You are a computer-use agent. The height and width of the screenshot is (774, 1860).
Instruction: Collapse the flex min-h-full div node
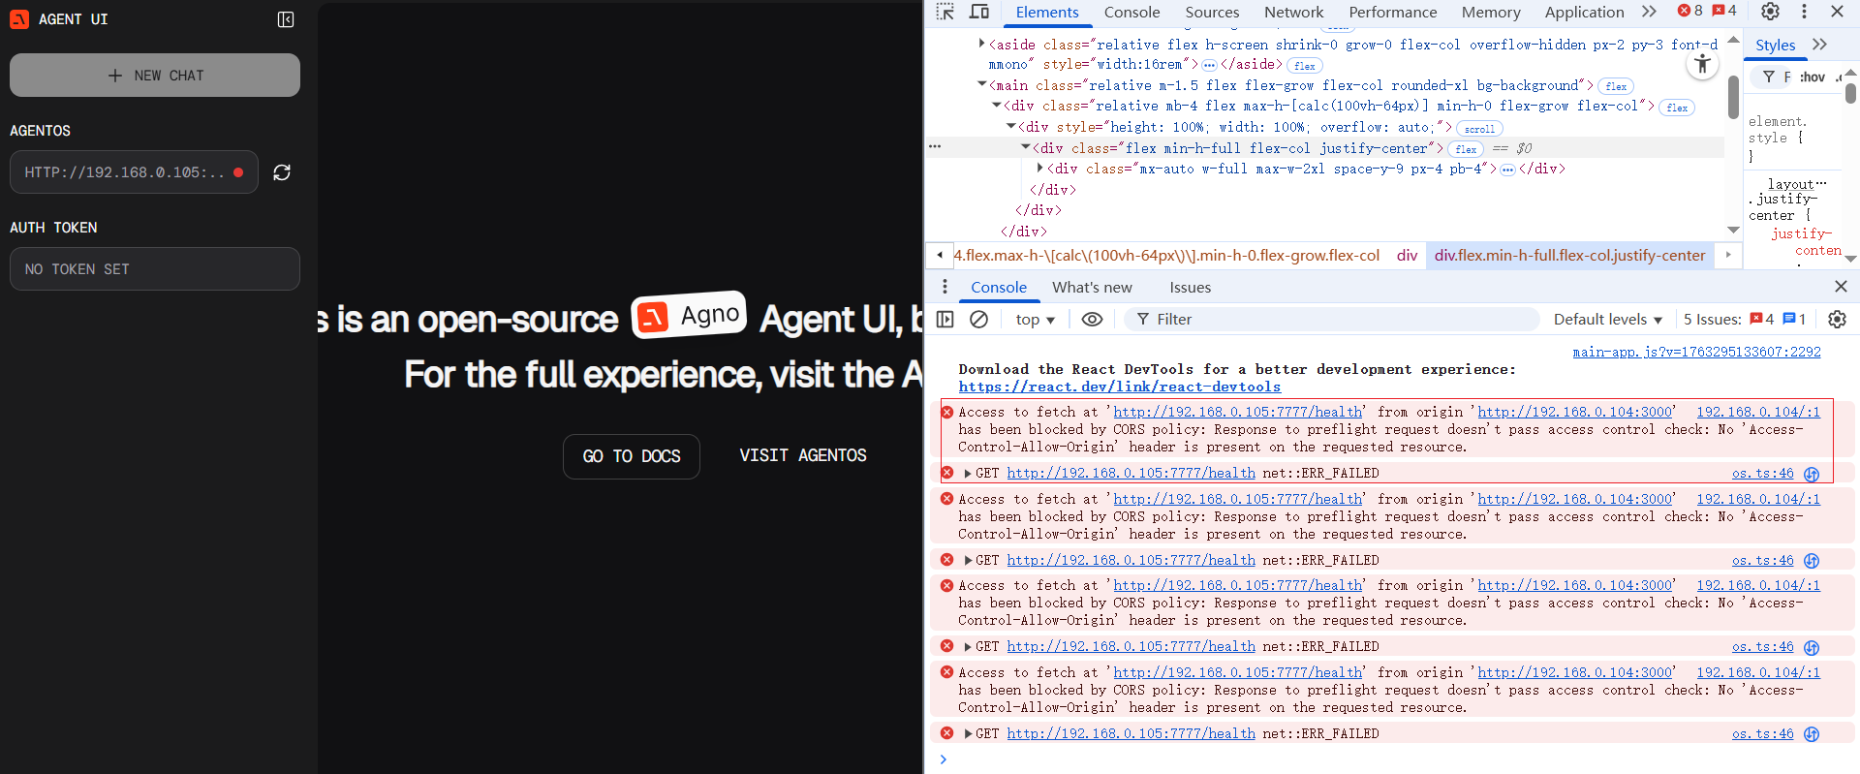coord(1026,147)
